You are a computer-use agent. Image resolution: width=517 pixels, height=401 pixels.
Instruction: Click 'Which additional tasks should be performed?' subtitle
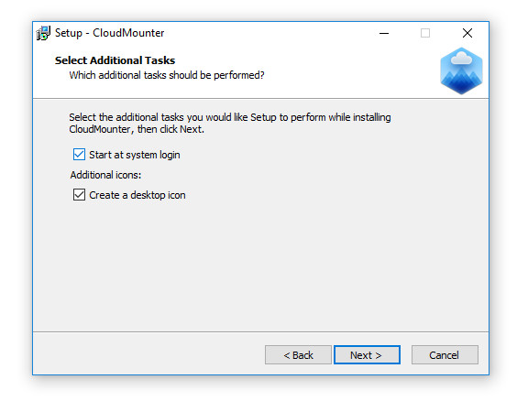167,75
